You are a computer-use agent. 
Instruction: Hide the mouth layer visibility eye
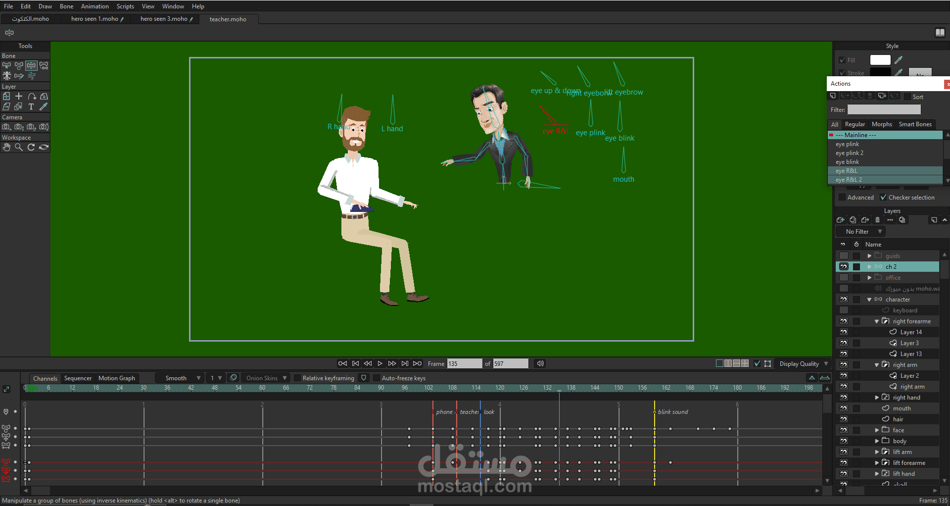coord(844,408)
